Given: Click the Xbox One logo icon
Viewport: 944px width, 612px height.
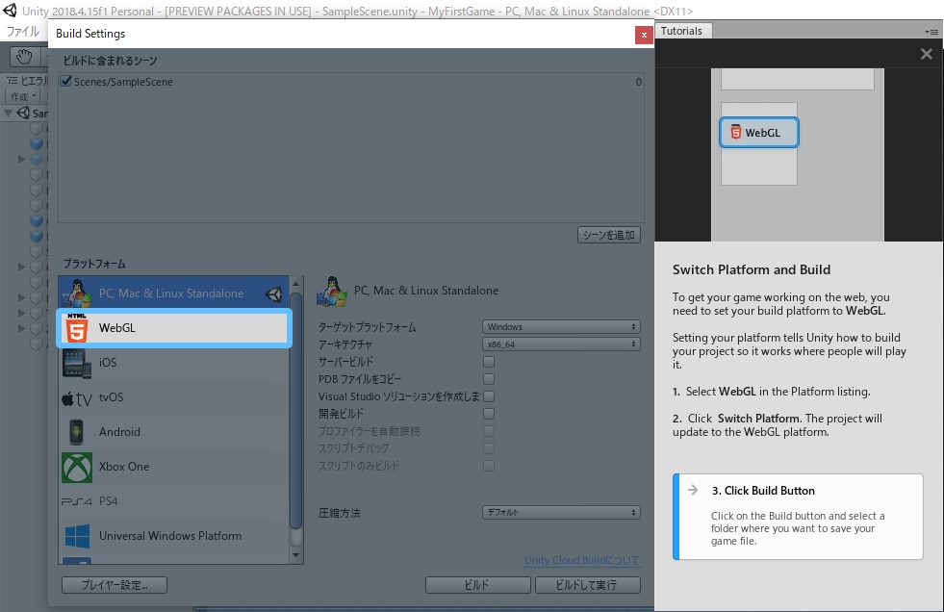Looking at the screenshot, I should point(76,467).
